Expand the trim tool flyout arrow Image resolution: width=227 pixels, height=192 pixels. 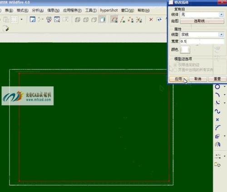pyautogui.click(x=225, y=156)
